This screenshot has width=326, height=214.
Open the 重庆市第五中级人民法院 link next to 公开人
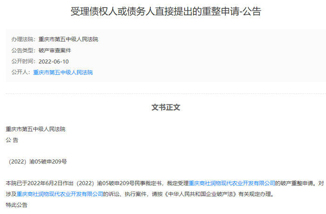[x=63, y=72]
